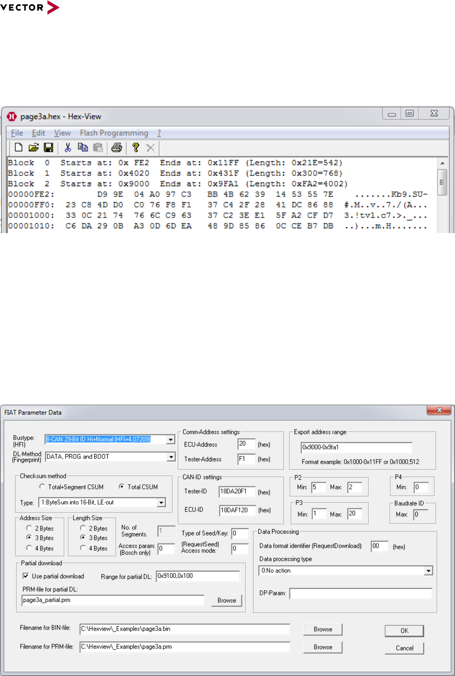455x676 pixels.
Task: Open the File menu in Hex-View
Action: 17,133
